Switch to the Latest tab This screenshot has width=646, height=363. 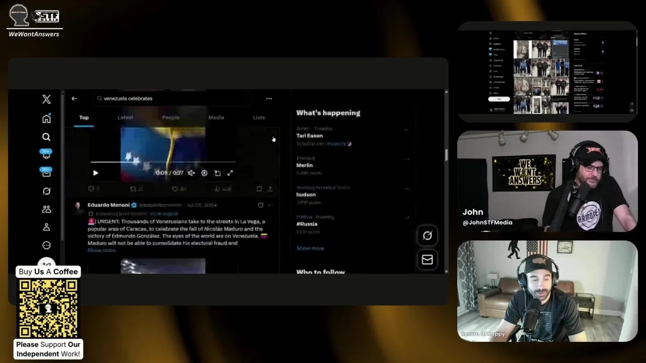point(125,117)
